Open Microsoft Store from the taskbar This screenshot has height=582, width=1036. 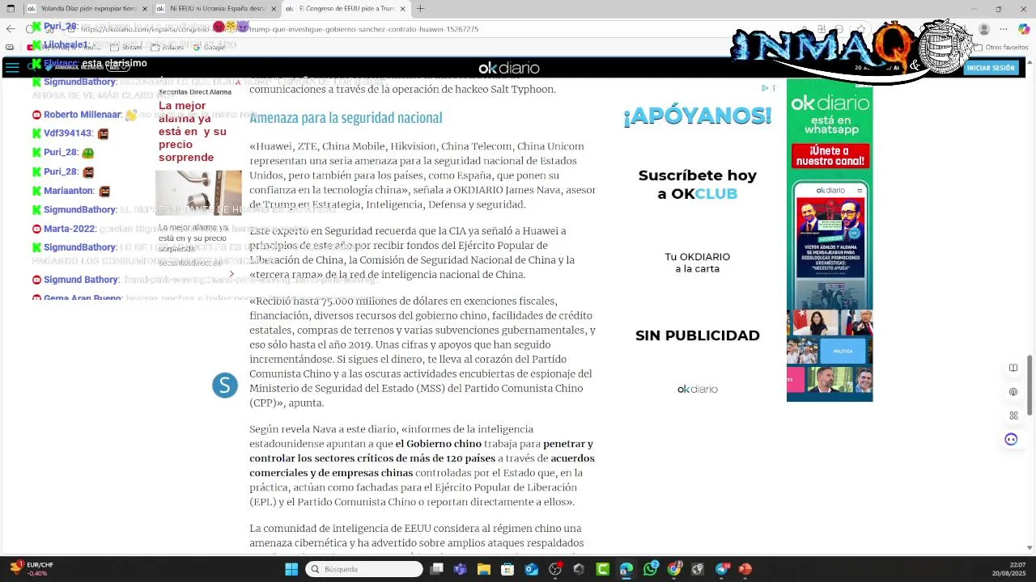[x=507, y=569]
